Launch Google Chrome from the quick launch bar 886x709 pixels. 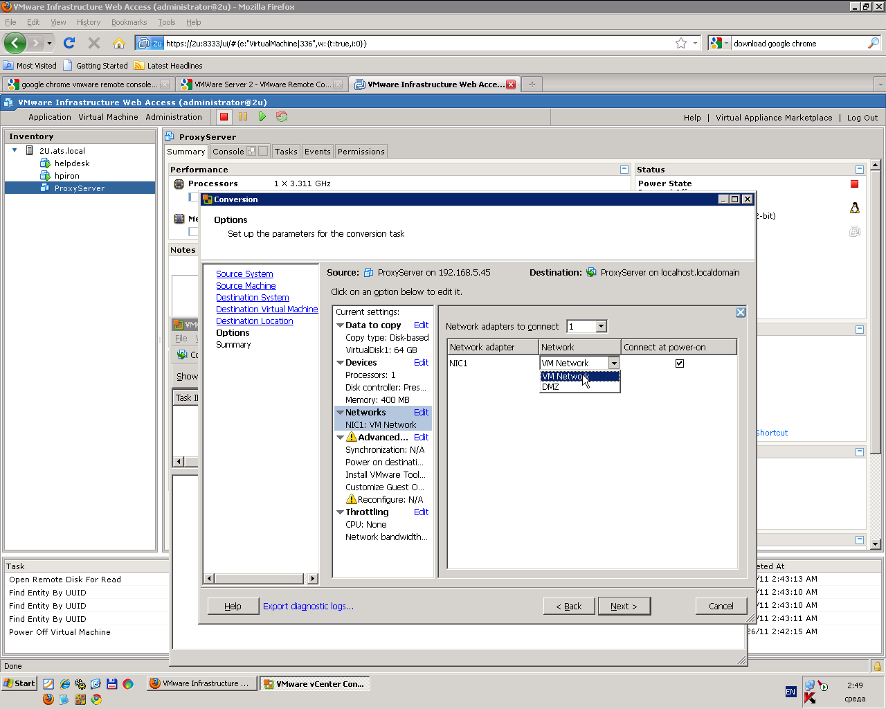click(x=96, y=699)
